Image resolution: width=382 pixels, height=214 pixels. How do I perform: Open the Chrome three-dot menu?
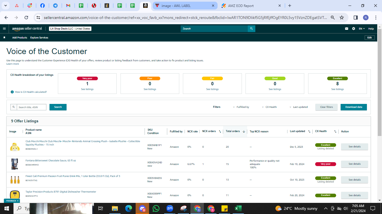pyautogui.click(x=375, y=18)
